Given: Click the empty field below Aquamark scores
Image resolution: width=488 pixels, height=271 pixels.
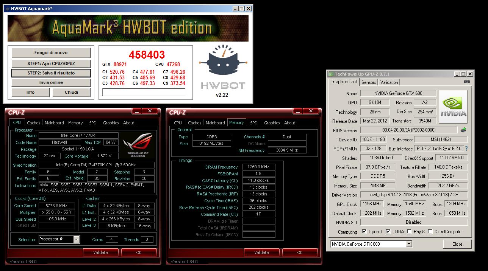Looking at the screenshot, I should pos(144,92).
